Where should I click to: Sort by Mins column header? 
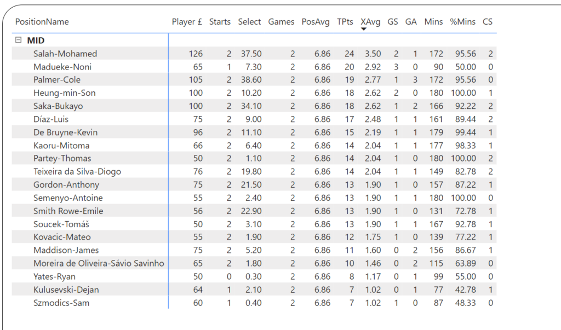433,22
